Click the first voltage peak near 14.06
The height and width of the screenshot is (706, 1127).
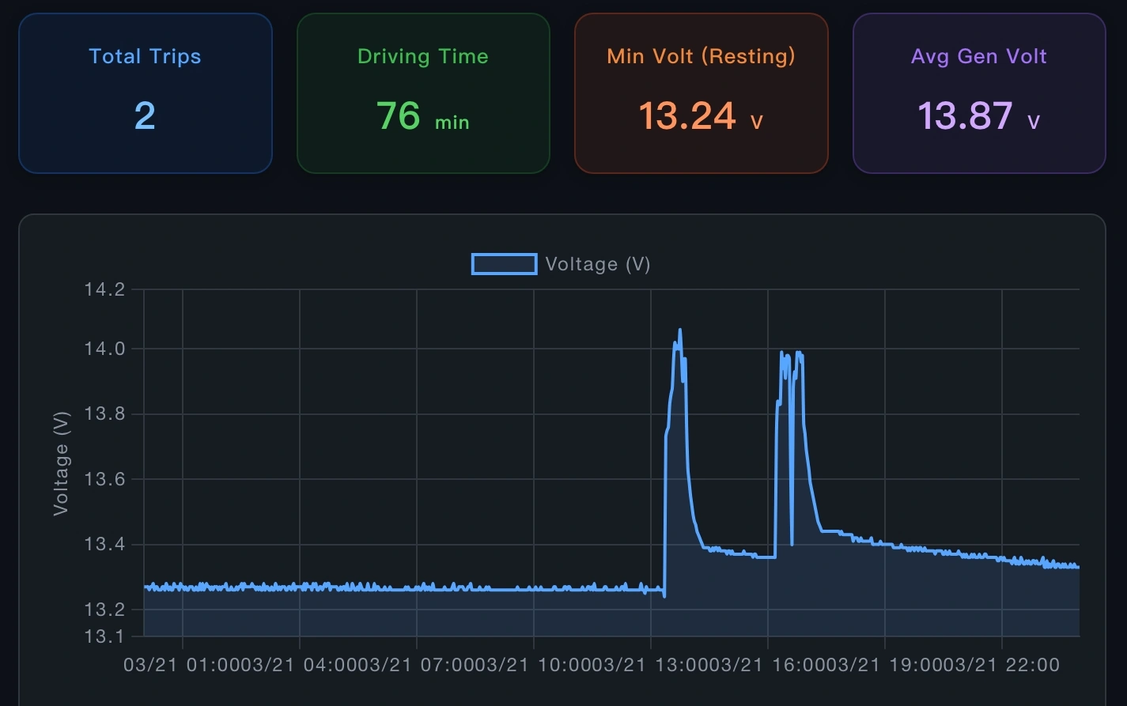(x=680, y=329)
